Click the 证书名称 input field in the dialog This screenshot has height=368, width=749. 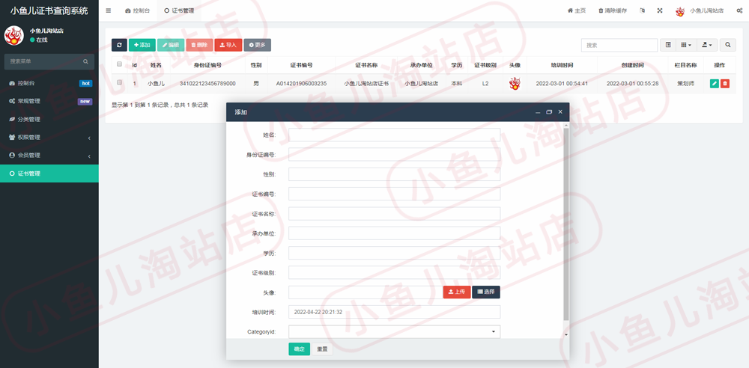[x=394, y=214]
